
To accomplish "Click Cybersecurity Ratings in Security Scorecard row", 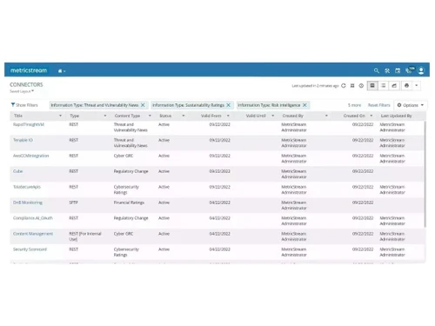I will 126,252.
